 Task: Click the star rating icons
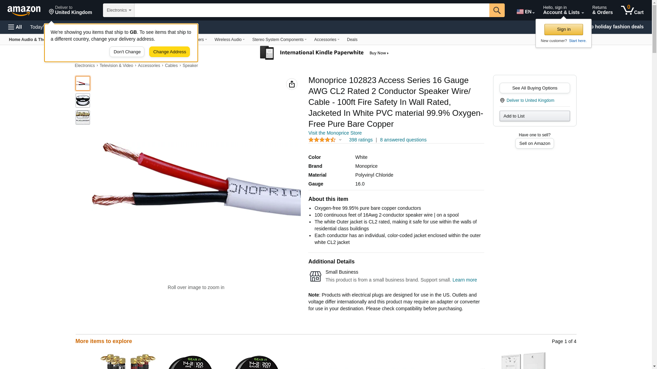point(322,140)
